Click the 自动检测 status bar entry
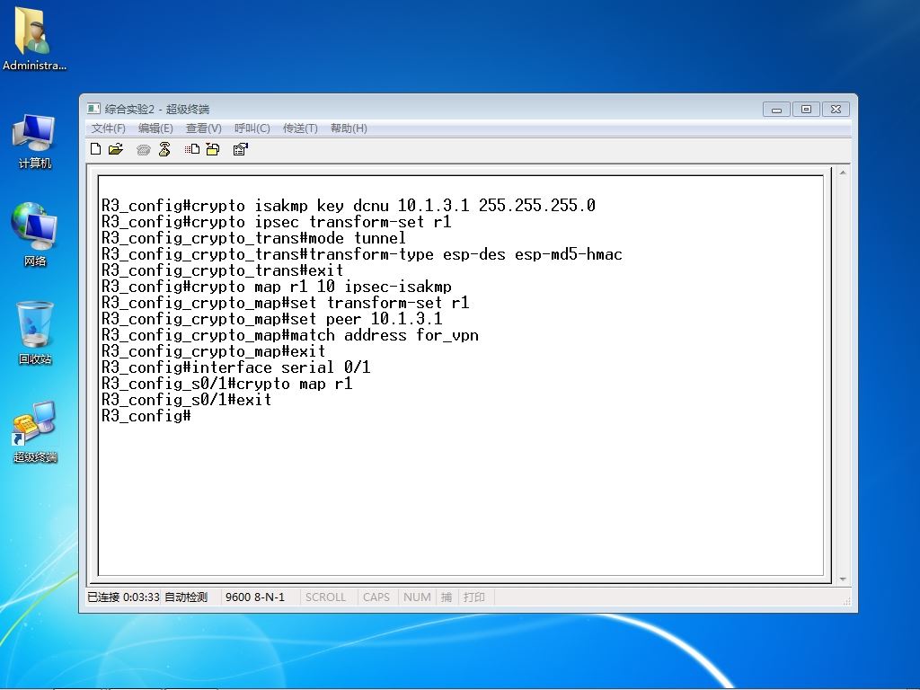This screenshot has width=920, height=690. tap(186, 597)
